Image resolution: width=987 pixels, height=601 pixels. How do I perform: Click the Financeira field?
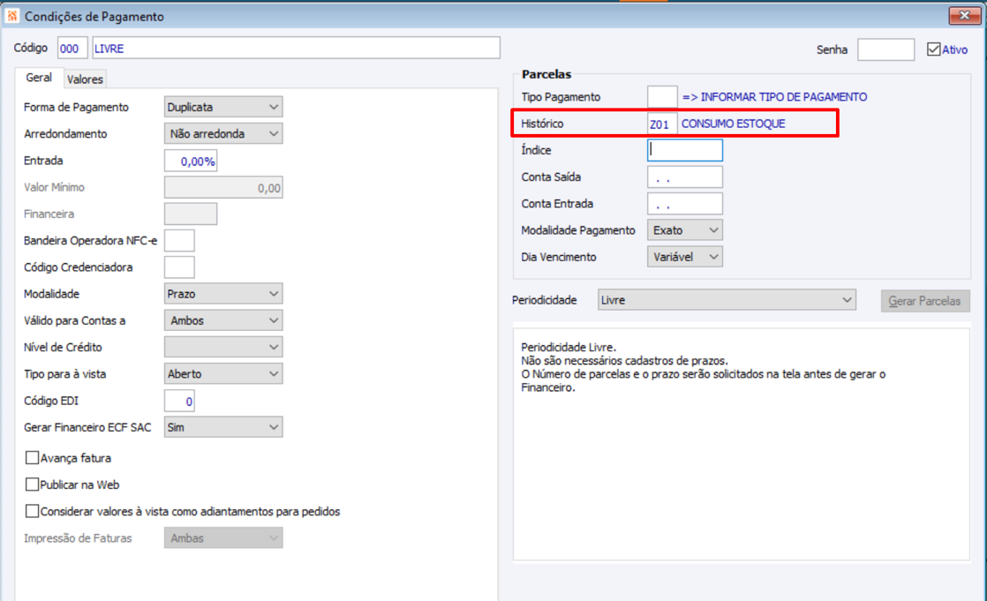coord(191,214)
